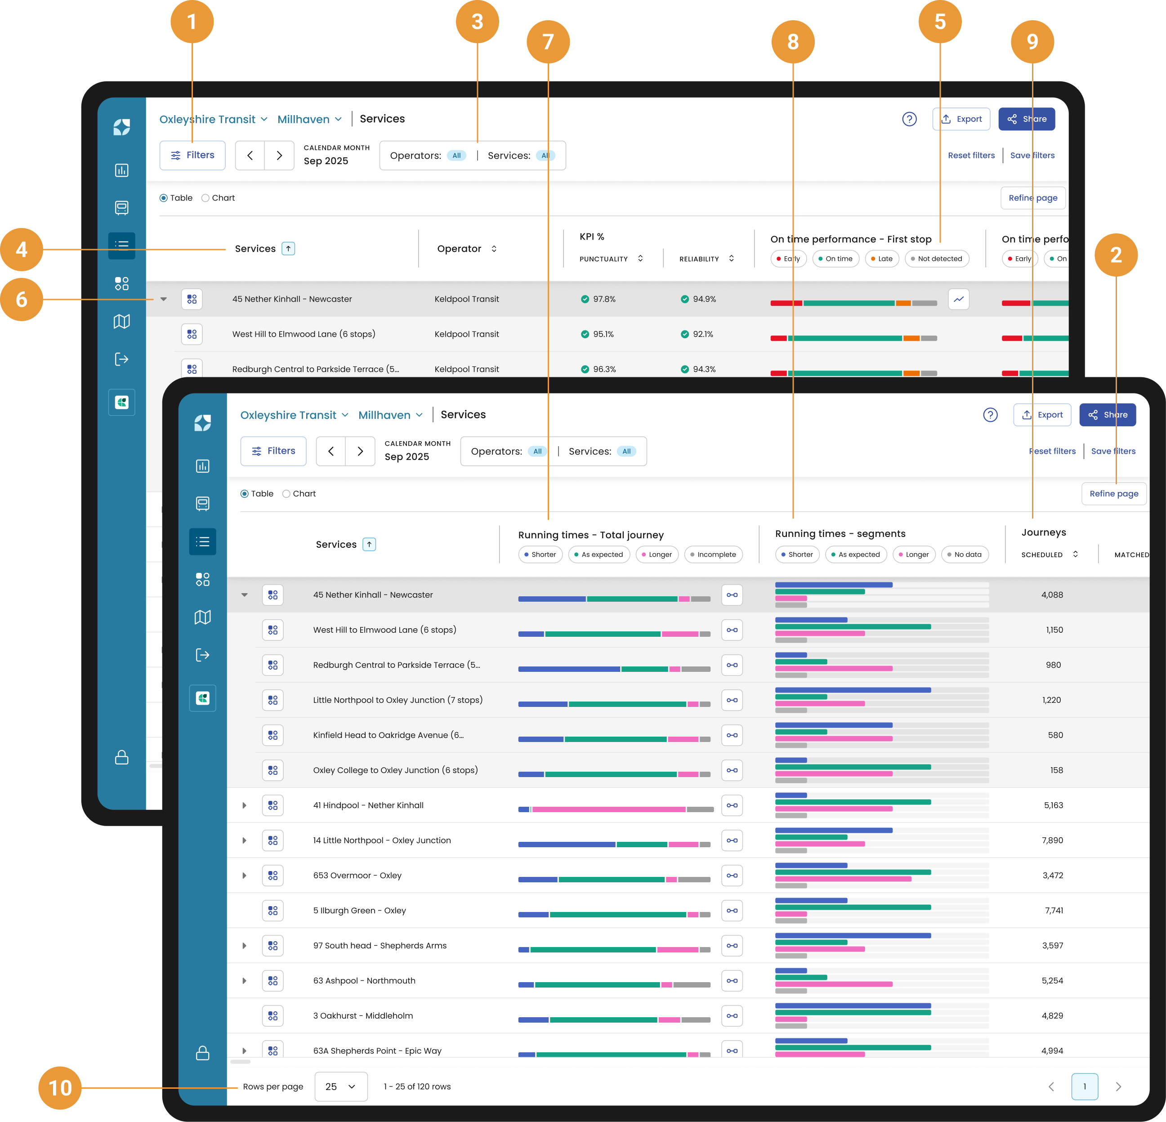Click the trend chart icon on 45 Nether Kinhall row

pos(958,299)
